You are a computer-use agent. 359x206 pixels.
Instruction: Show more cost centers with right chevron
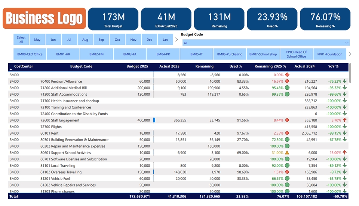[350, 54]
